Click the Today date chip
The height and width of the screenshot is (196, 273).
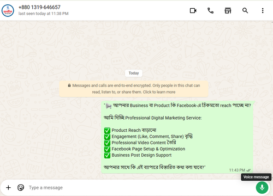(x=134, y=73)
